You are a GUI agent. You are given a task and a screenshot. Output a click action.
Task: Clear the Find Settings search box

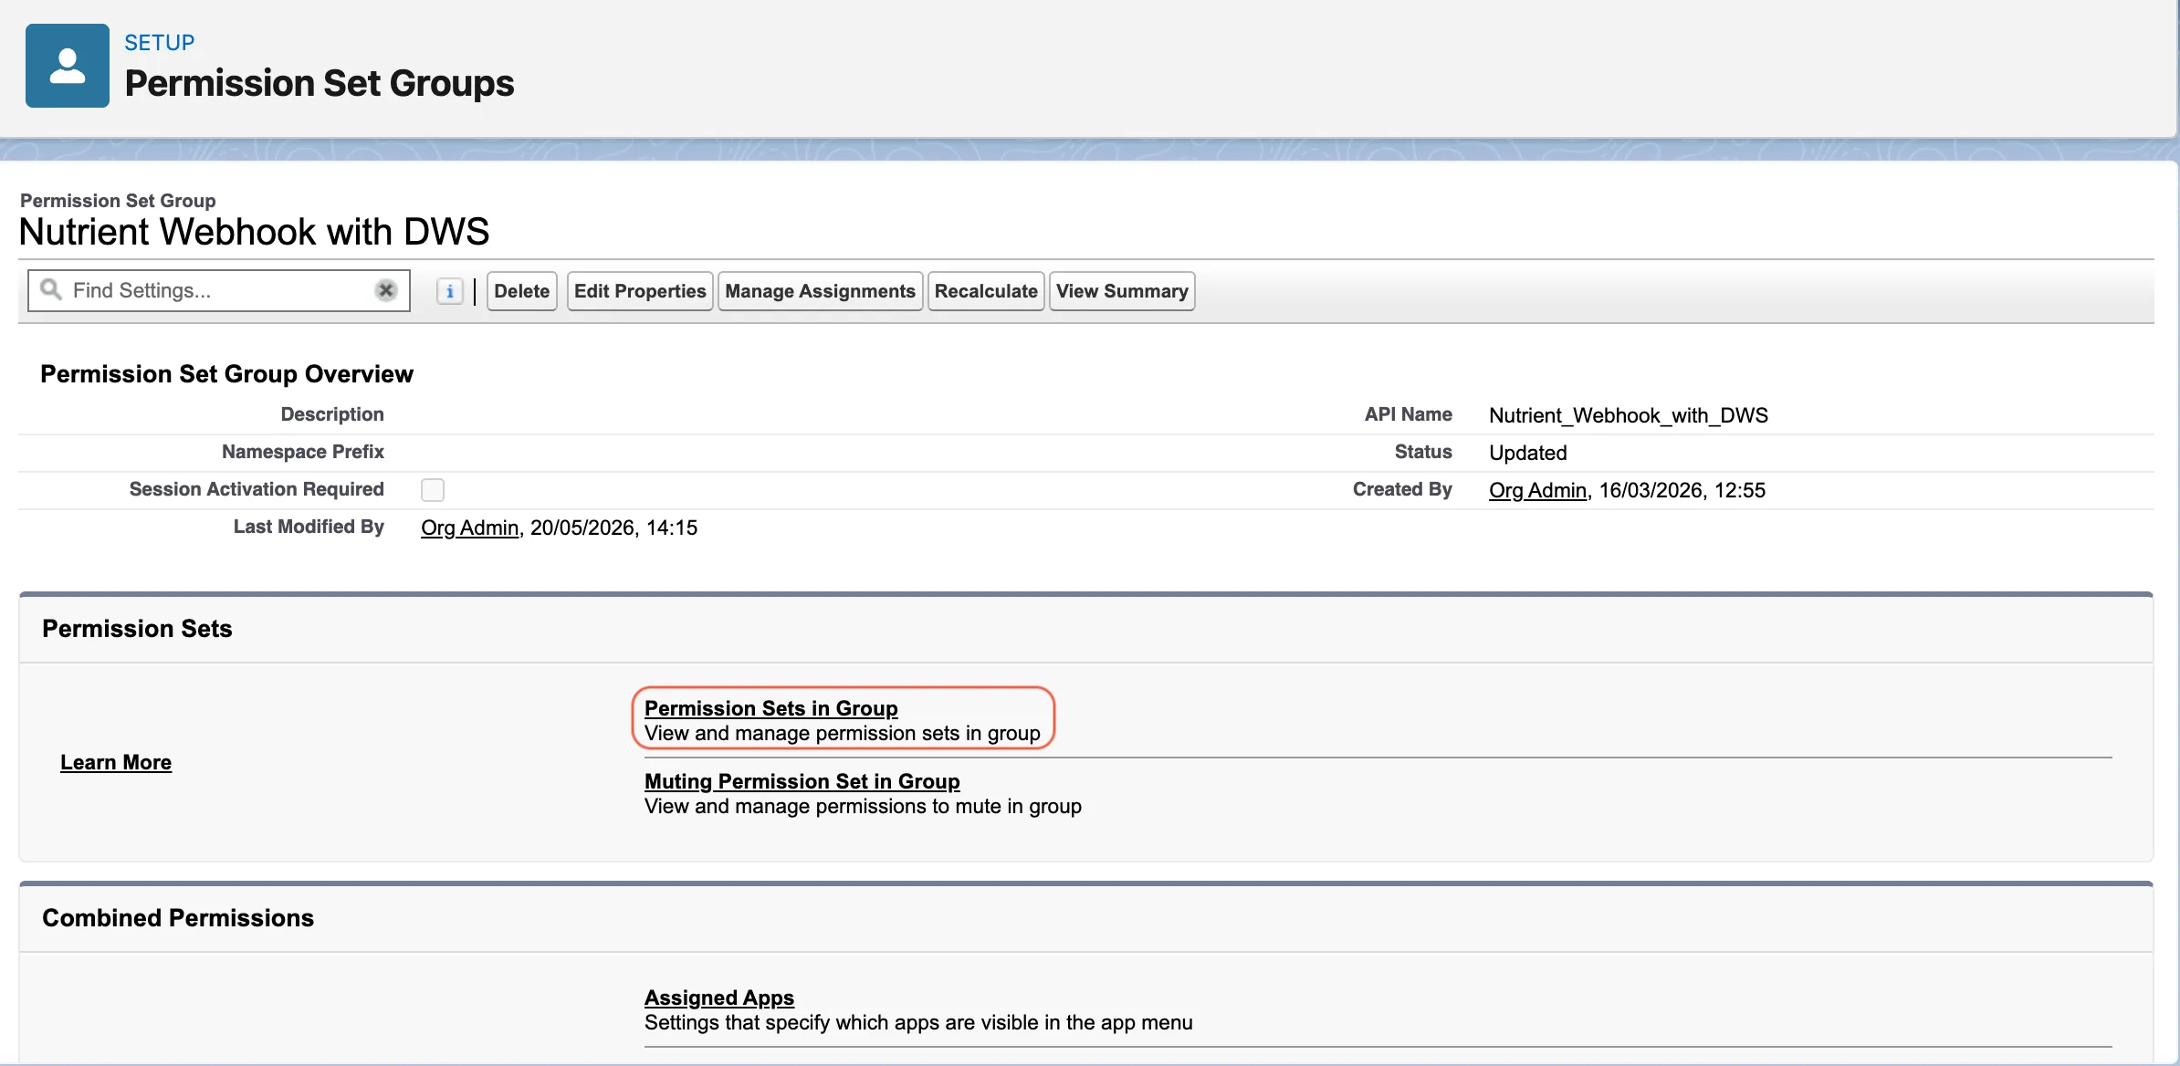[386, 290]
